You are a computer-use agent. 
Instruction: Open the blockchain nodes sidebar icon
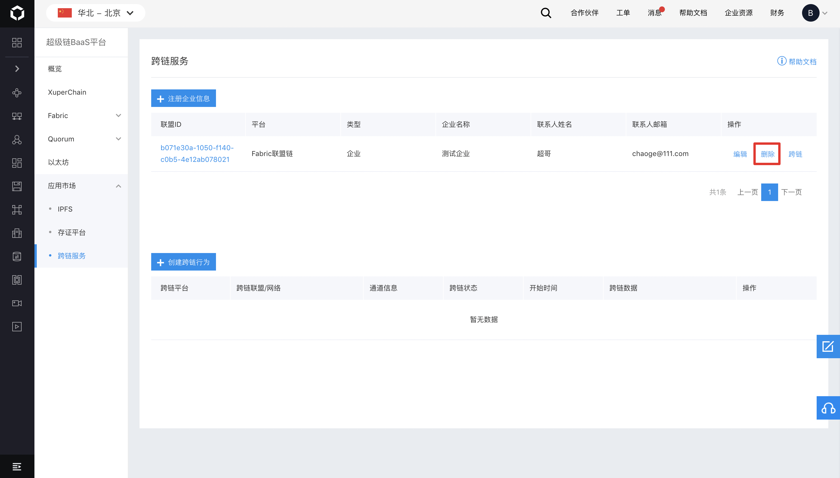tap(17, 93)
